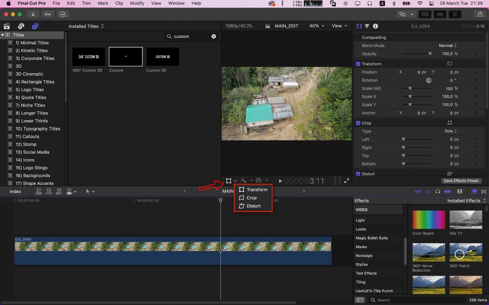Click the Transform on-screen controls icon in inspector
489x305 pixels.
[x=450, y=64]
